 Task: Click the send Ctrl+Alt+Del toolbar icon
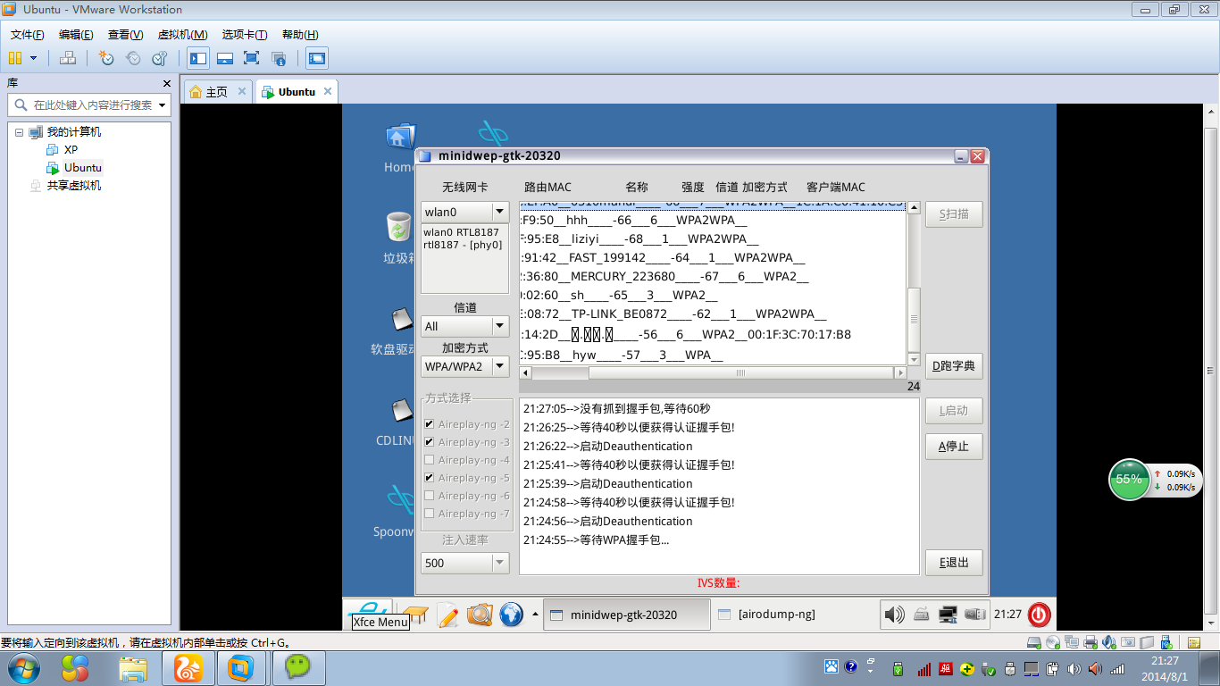point(68,58)
